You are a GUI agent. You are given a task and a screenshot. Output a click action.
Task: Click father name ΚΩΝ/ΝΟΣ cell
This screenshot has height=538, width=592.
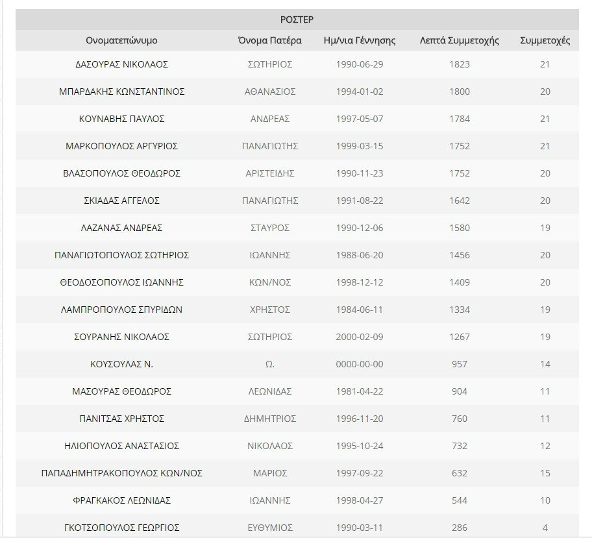(x=269, y=282)
